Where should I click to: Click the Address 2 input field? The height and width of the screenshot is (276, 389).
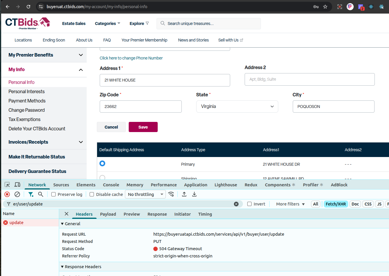[x=310, y=79]
